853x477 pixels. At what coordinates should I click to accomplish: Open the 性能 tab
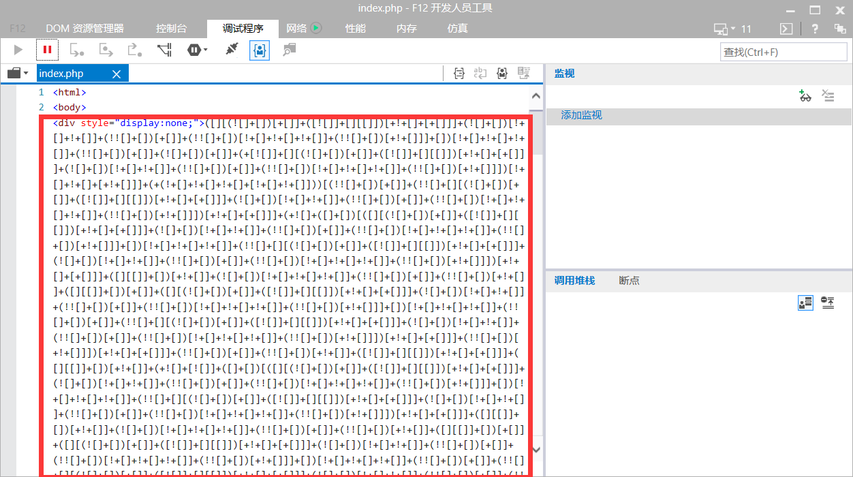(355, 29)
